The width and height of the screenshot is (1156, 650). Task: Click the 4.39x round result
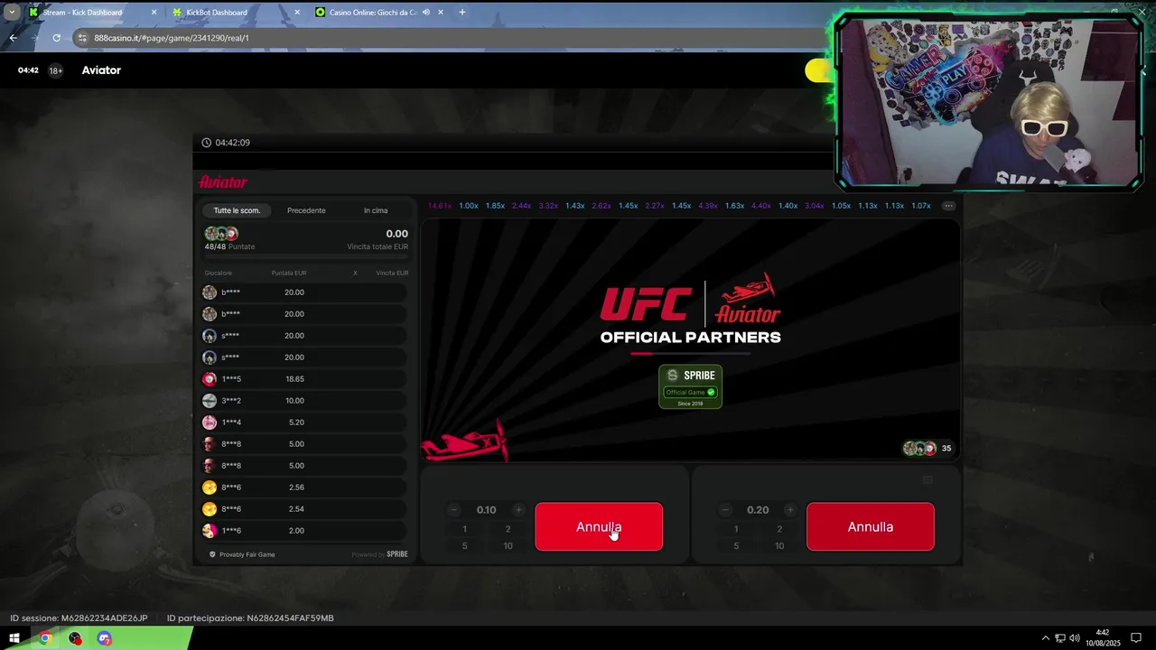[708, 206]
